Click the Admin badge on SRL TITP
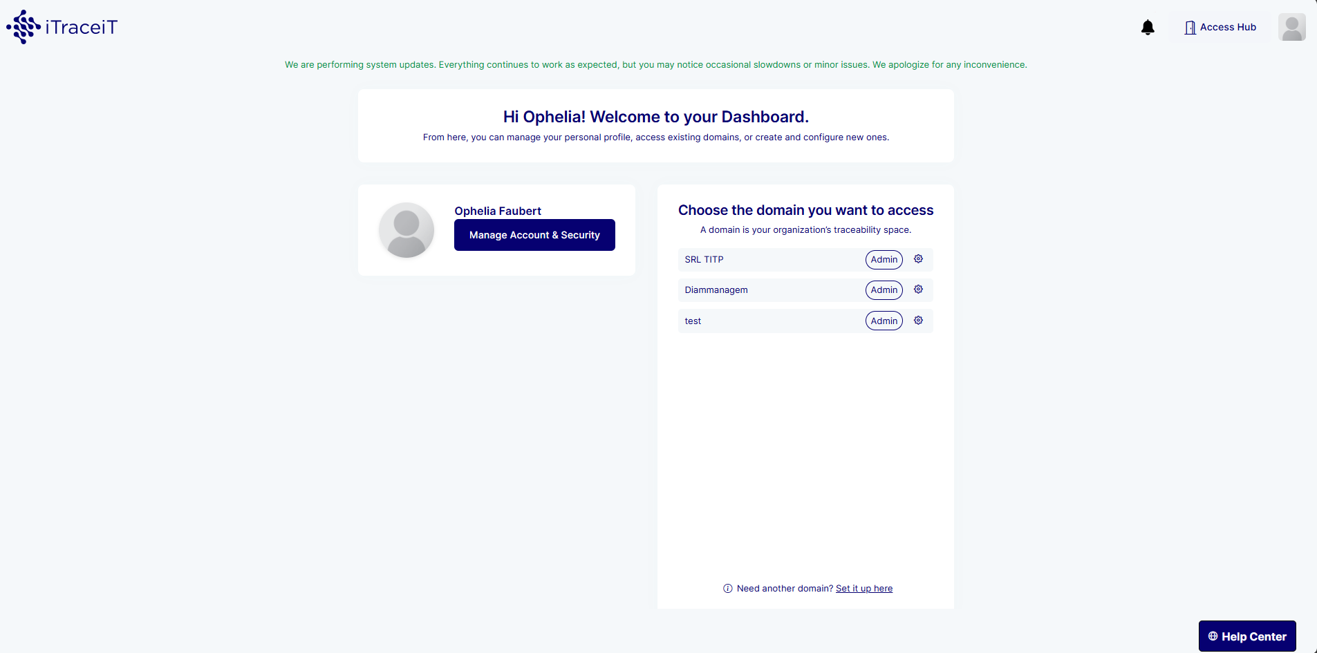Screen dimensions: 1317x653 coord(884,260)
